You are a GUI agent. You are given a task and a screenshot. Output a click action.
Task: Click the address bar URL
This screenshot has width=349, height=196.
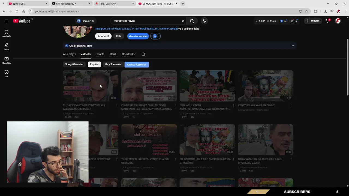click(57, 11)
